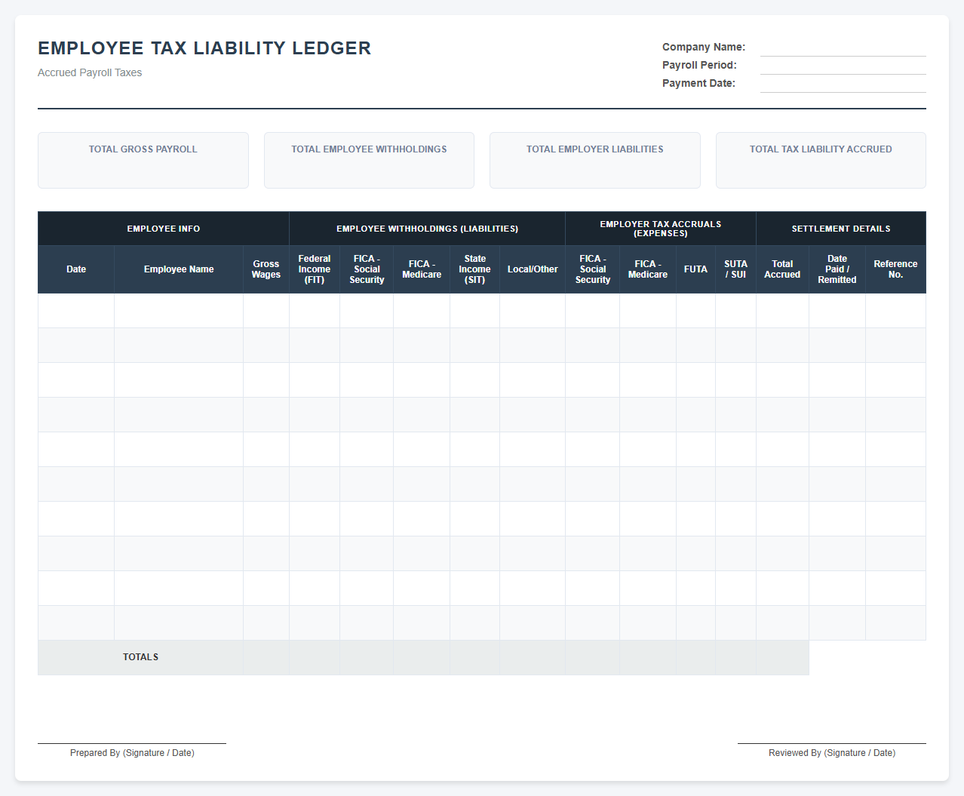Click the Accrued Payroll Taxes subtitle
Screen dimensions: 964x796
coord(90,72)
